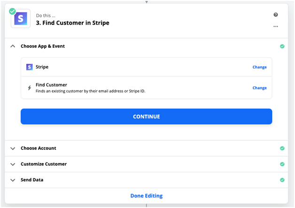Click the Find Customer event name

[51, 85]
